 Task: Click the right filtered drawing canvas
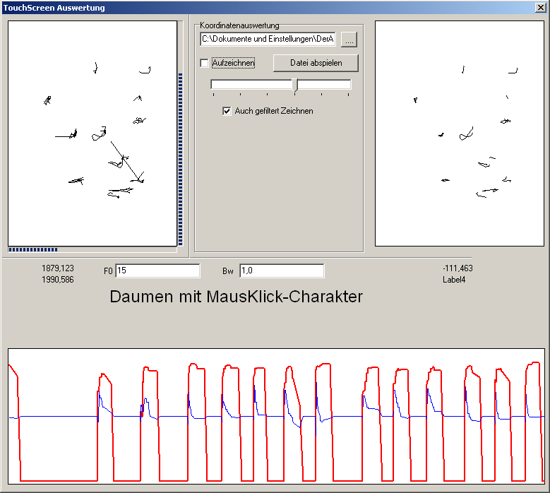coord(460,133)
